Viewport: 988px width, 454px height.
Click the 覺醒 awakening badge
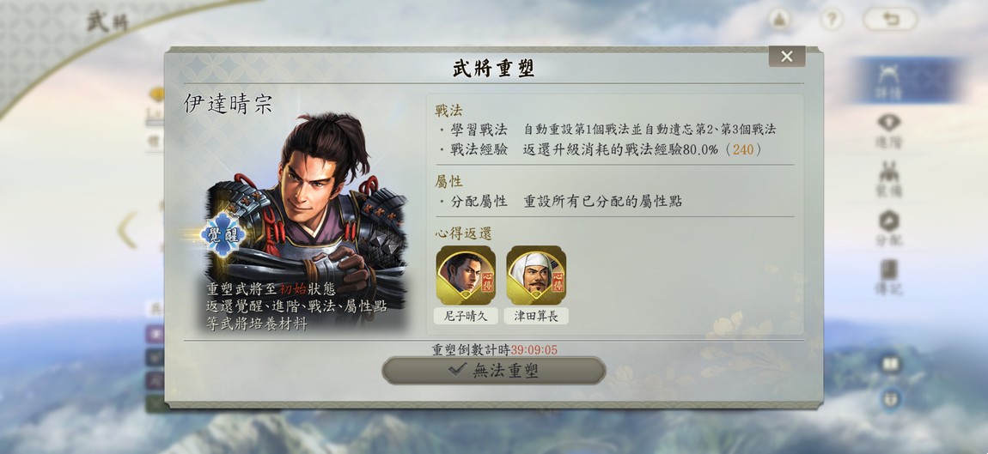tap(223, 234)
